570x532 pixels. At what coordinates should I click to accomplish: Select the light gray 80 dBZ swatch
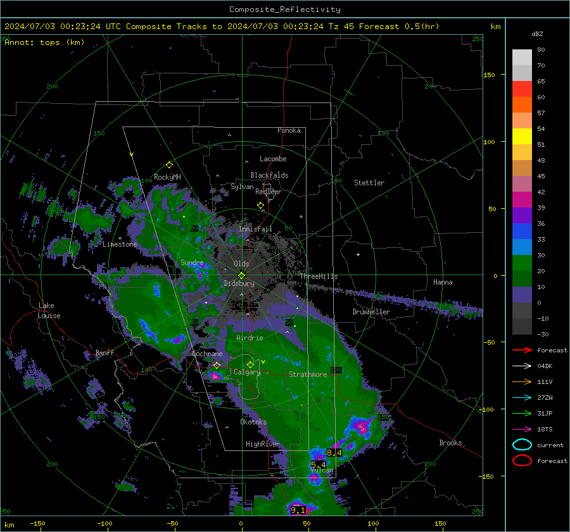point(522,58)
